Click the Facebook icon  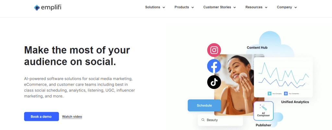click(x=214, y=66)
